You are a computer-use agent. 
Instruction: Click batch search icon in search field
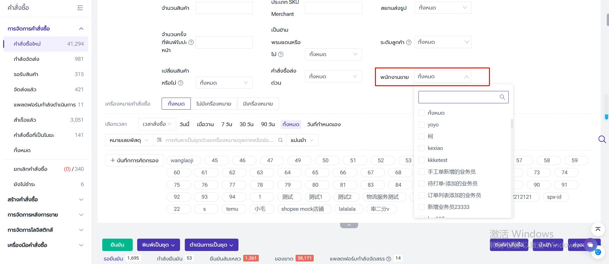pos(159,140)
